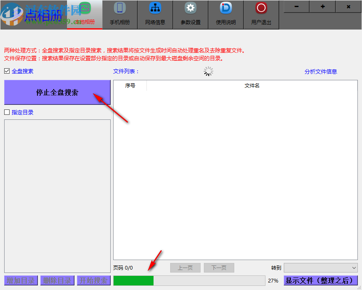Click the 27% progress text
This screenshot has height=290, width=362.
[x=273, y=281]
